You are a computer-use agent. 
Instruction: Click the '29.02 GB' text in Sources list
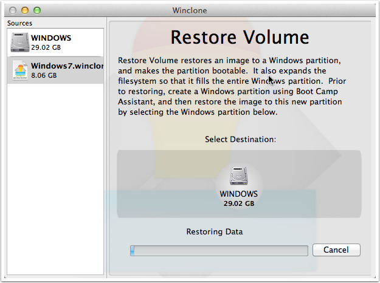tap(46, 47)
